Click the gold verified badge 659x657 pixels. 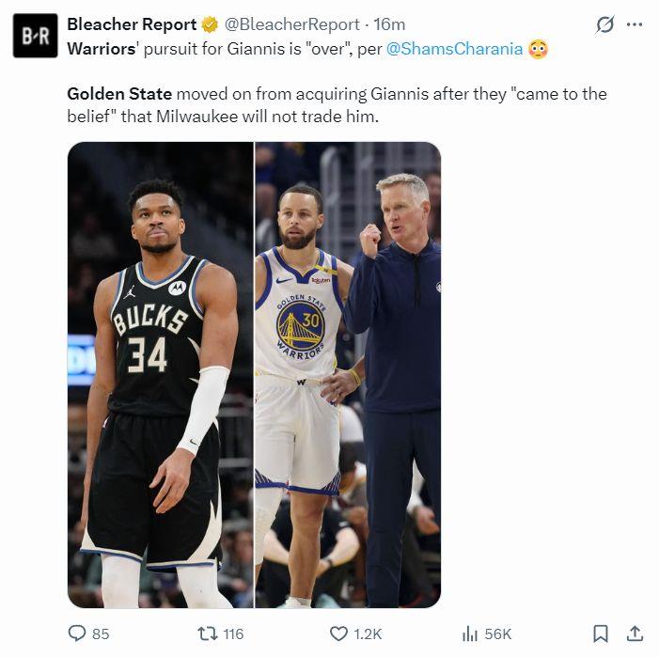(x=210, y=24)
